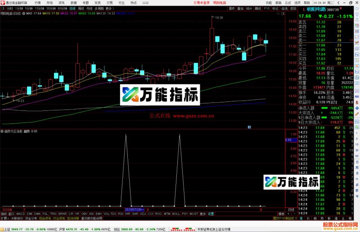
Task: Expand 更多 period options
Action: click(x=109, y=9)
